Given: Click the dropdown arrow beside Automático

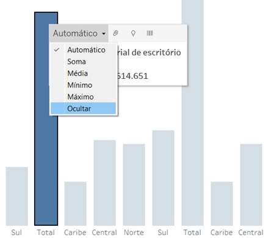Looking at the screenshot, I should pos(104,34).
